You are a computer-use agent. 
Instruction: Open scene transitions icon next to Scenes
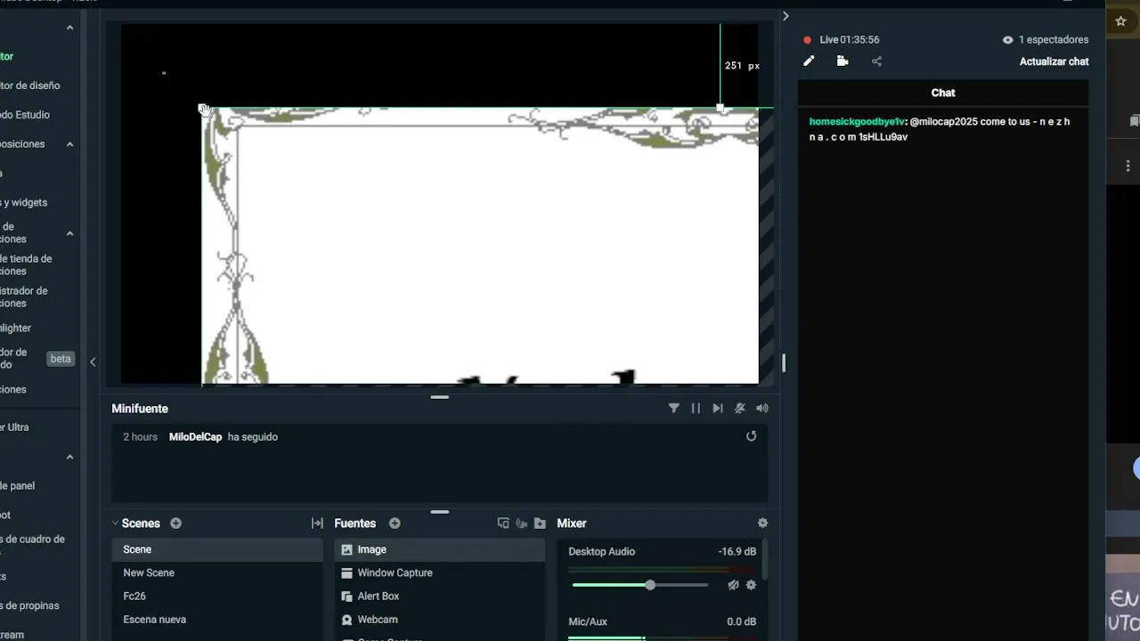click(x=317, y=523)
